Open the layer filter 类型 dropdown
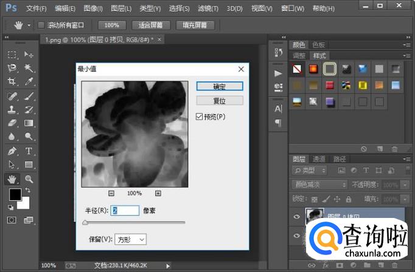 [x=309, y=171]
